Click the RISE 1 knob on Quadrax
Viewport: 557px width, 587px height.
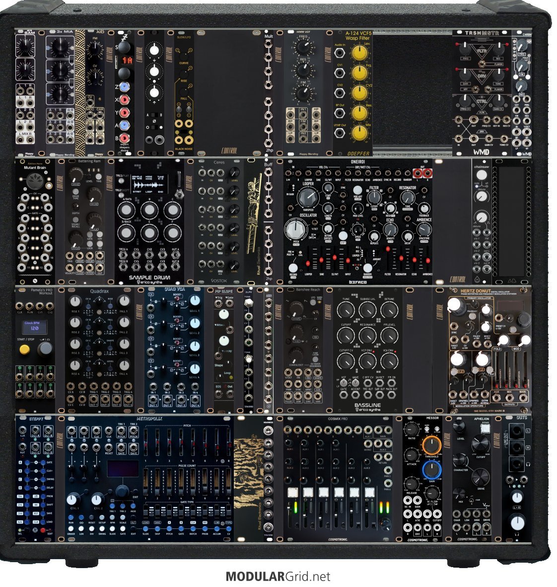75,301
